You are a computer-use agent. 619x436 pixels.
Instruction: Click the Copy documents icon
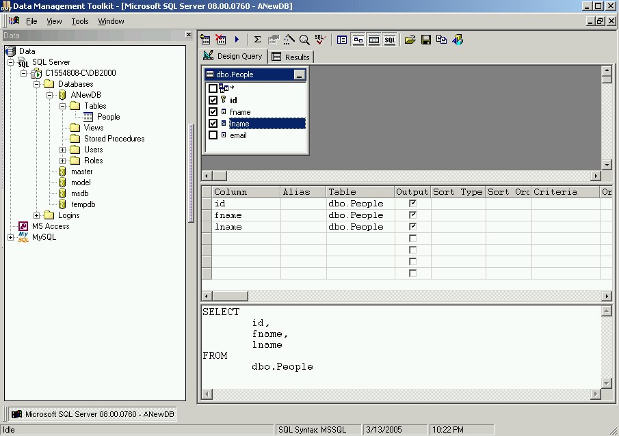(x=441, y=40)
